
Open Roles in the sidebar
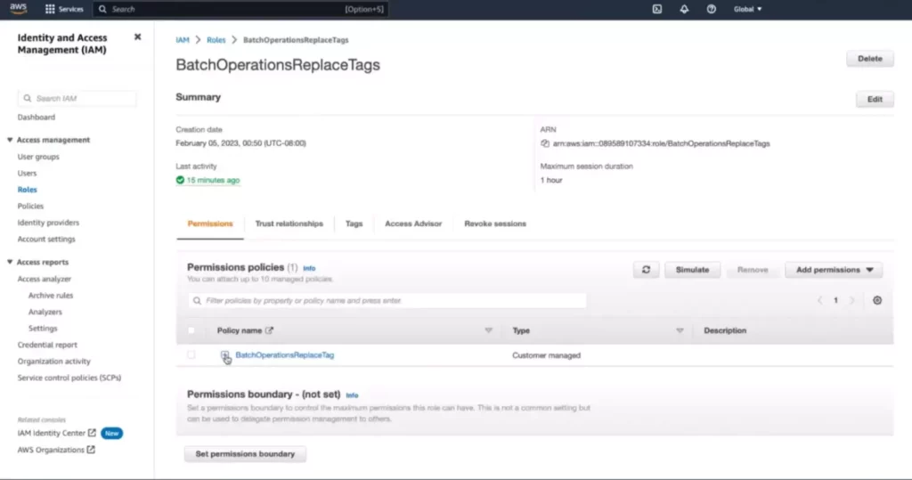(x=27, y=190)
